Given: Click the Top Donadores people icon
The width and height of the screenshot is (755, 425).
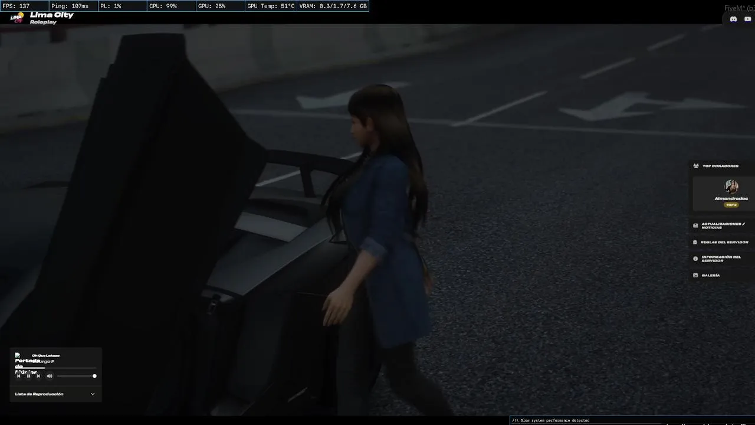Looking at the screenshot, I should [696, 166].
